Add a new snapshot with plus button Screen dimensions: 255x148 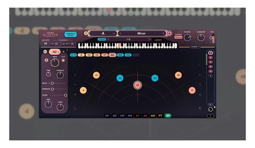[211, 76]
